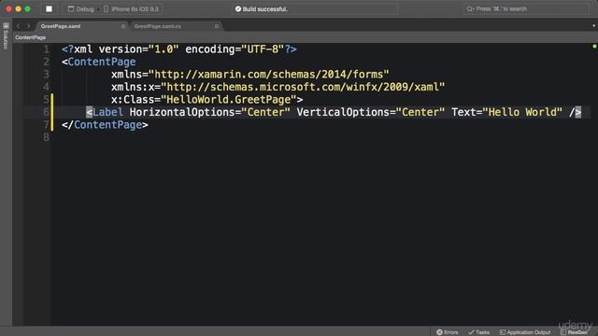Focus the search field in toolbar
This screenshot has height=336, width=598.
(526, 8)
